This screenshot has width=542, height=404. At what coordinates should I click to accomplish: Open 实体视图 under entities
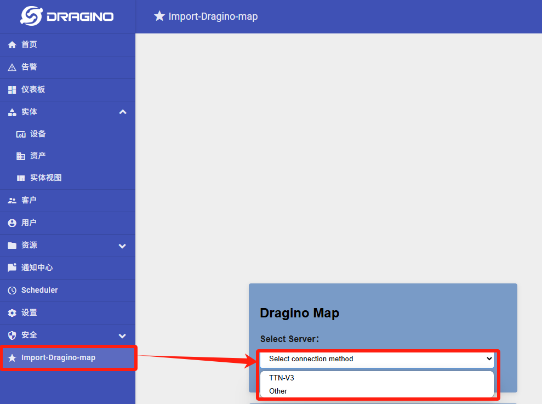(x=68, y=178)
